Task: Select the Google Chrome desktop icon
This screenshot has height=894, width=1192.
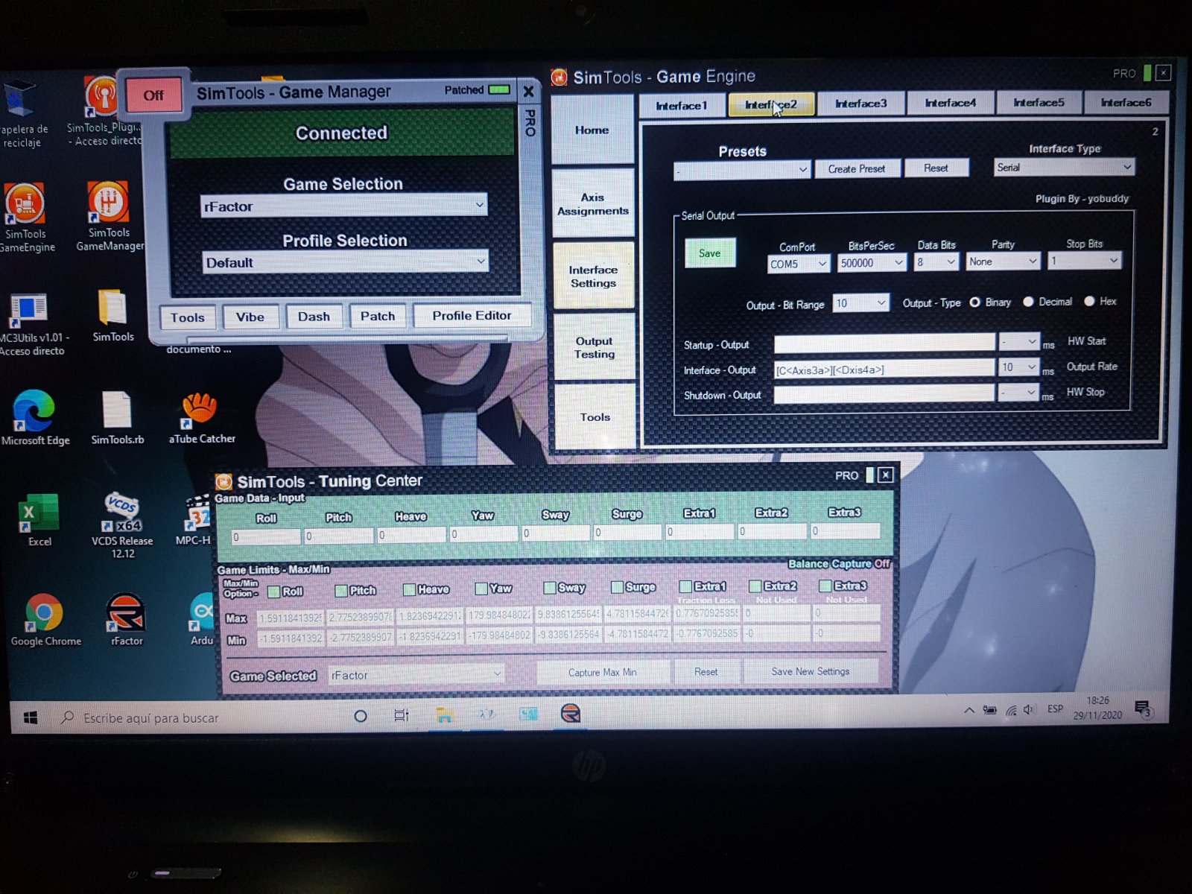Action: click(x=45, y=620)
